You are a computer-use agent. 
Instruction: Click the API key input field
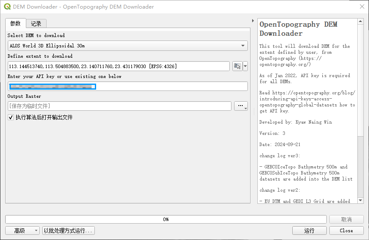(x=128, y=86)
